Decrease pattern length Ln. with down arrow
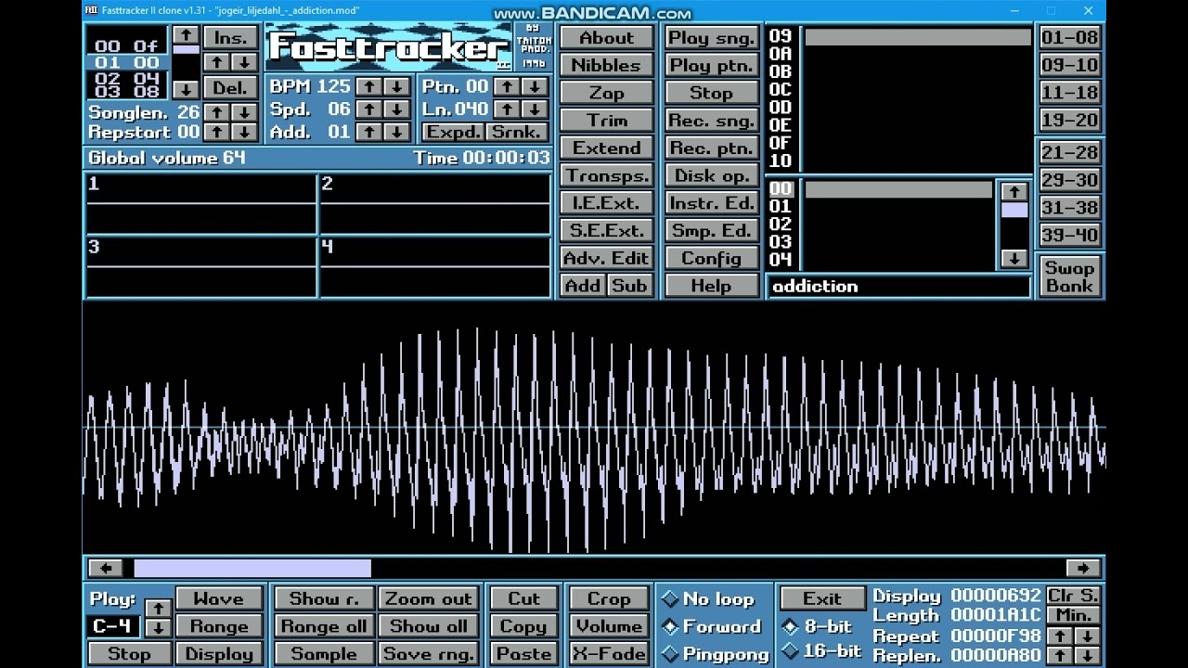This screenshot has height=668, width=1188. click(x=534, y=109)
